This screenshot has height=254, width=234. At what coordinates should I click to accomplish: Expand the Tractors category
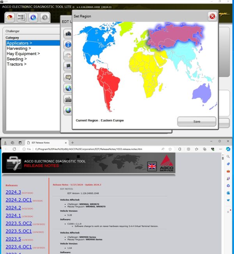[16, 64]
